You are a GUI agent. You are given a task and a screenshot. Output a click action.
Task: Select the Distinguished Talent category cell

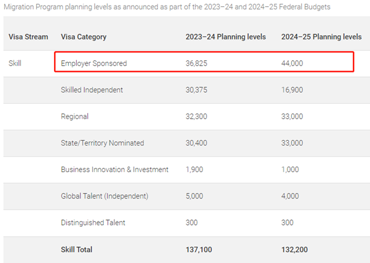coord(93,222)
